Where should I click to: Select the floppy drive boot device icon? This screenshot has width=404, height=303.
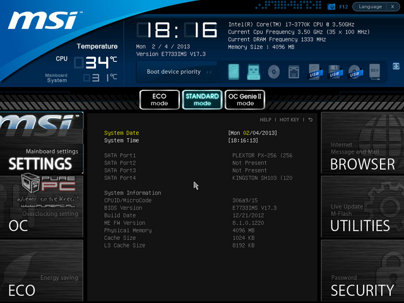point(294,71)
